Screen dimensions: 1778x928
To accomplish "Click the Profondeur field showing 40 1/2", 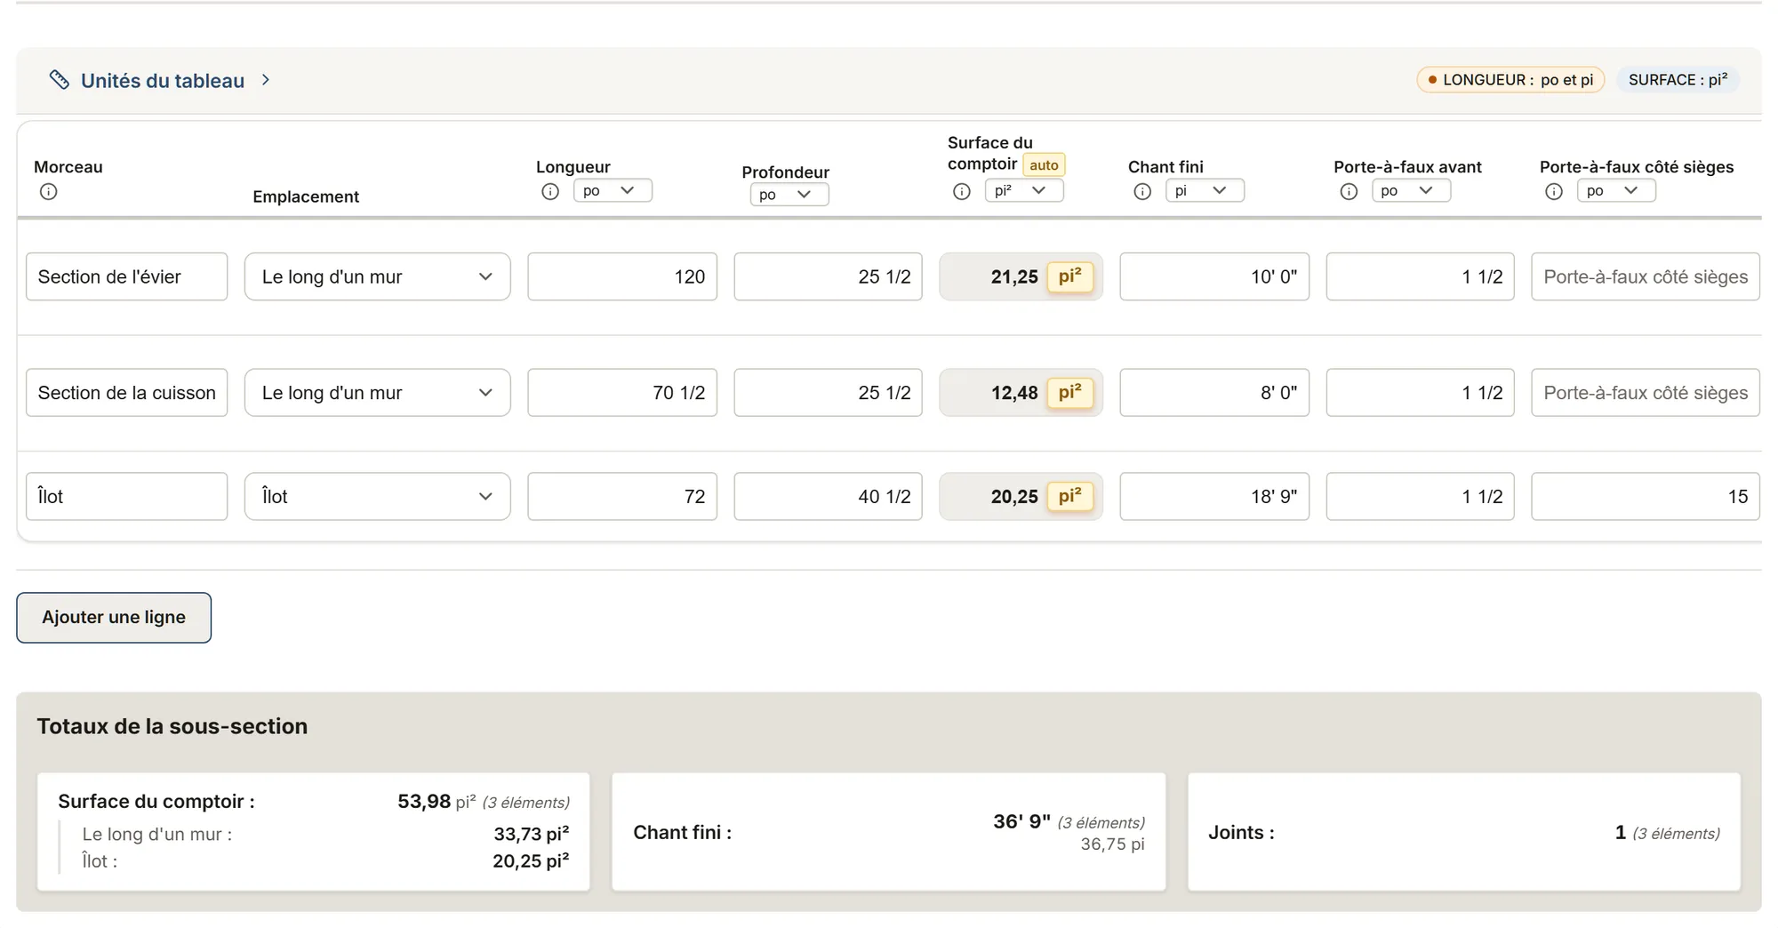I will (x=829, y=496).
